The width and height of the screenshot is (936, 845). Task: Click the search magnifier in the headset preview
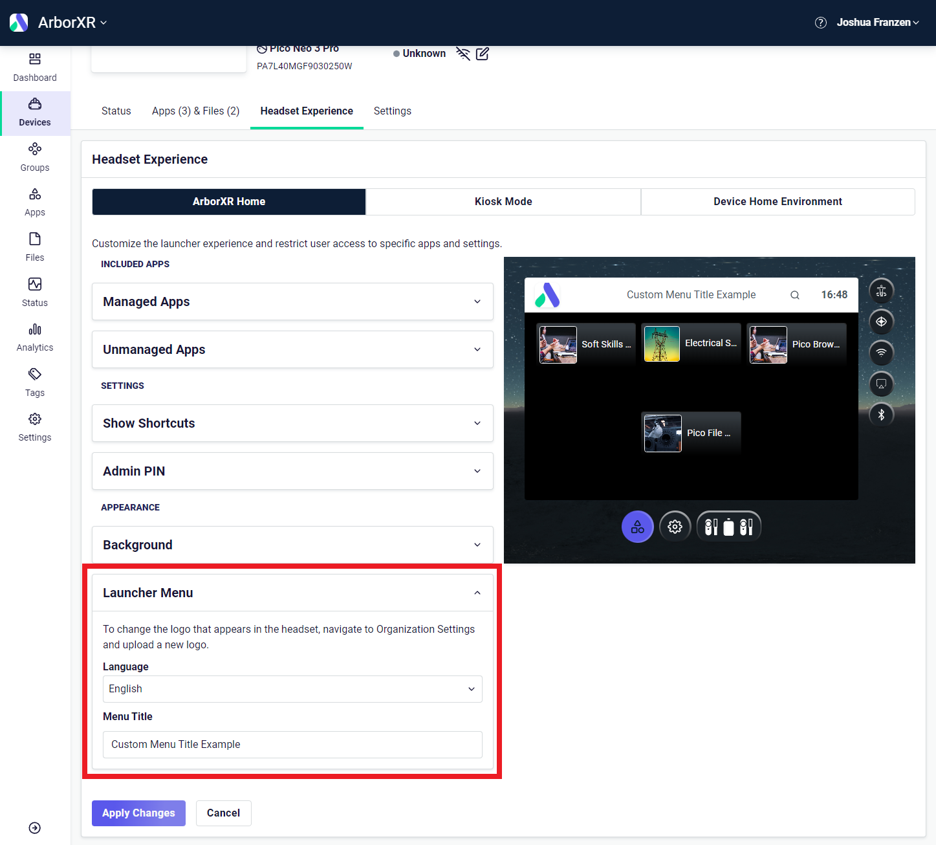point(794,294)
